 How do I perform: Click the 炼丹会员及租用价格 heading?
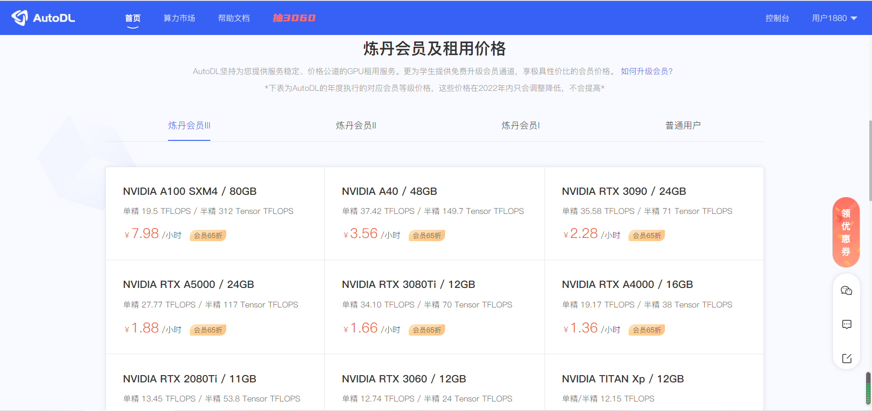(x=435, y=49)
